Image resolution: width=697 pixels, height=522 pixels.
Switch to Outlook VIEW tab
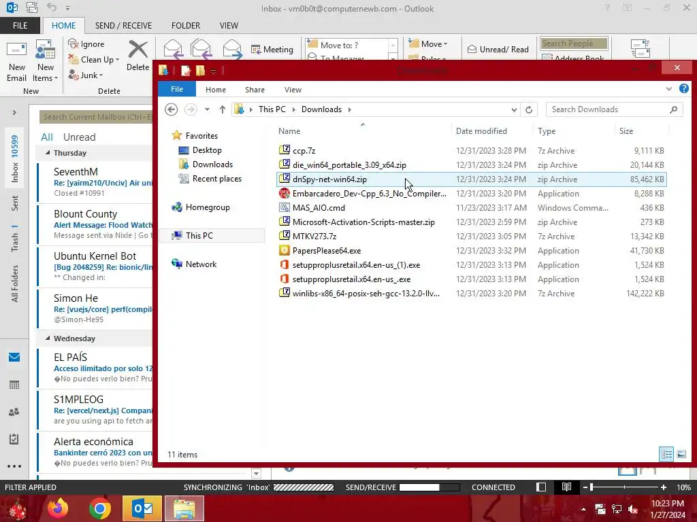coord(229,25)
